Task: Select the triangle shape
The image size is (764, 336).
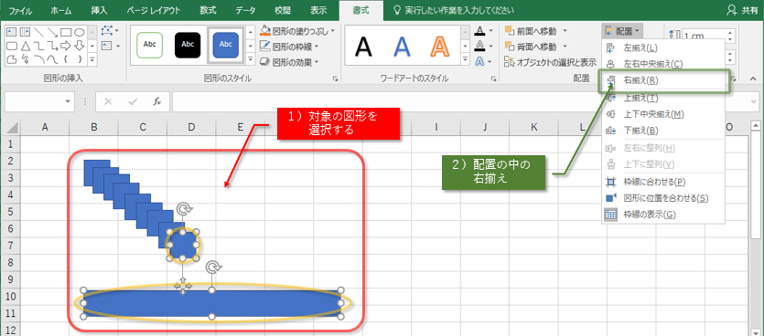Action: tap(25, 46)
